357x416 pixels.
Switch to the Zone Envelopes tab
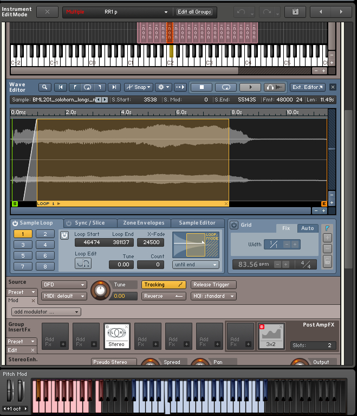point(144,223)
